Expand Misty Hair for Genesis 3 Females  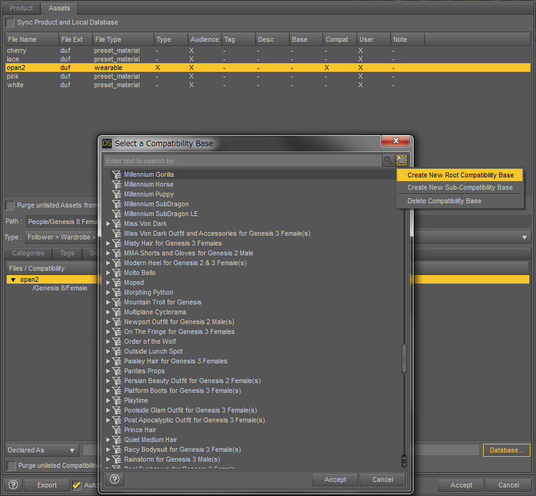click(x=108, y=243)
